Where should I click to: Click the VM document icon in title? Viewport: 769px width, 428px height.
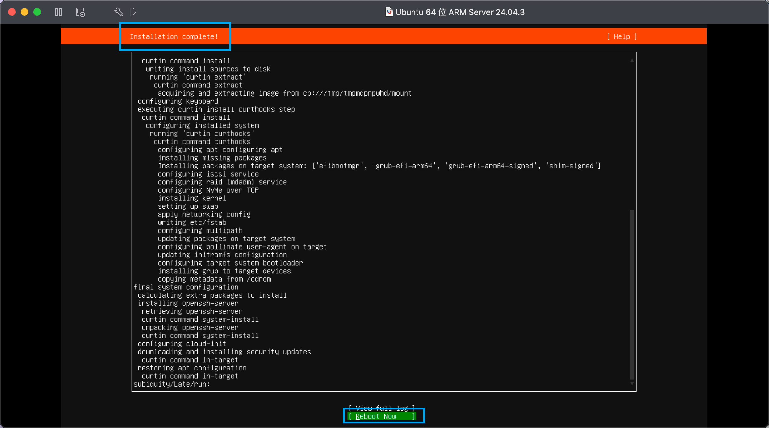[389, 12]
